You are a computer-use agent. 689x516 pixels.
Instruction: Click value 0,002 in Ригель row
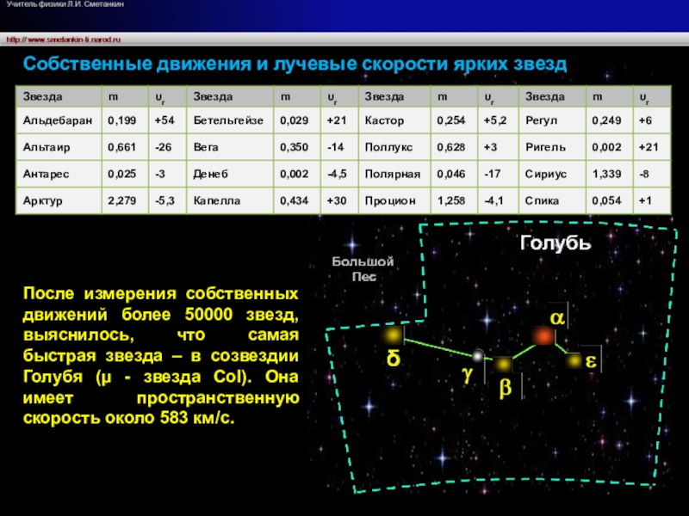[609, 147]
